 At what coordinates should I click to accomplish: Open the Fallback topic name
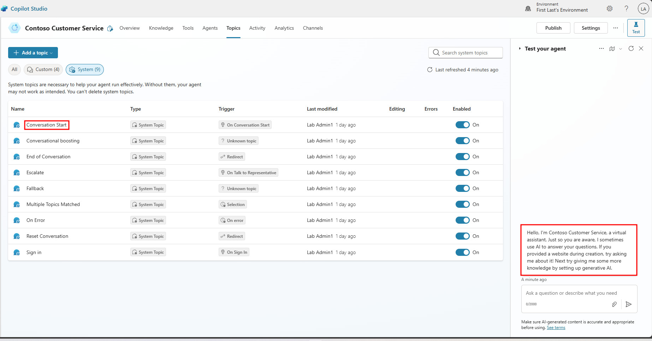[x=35, y=188]
